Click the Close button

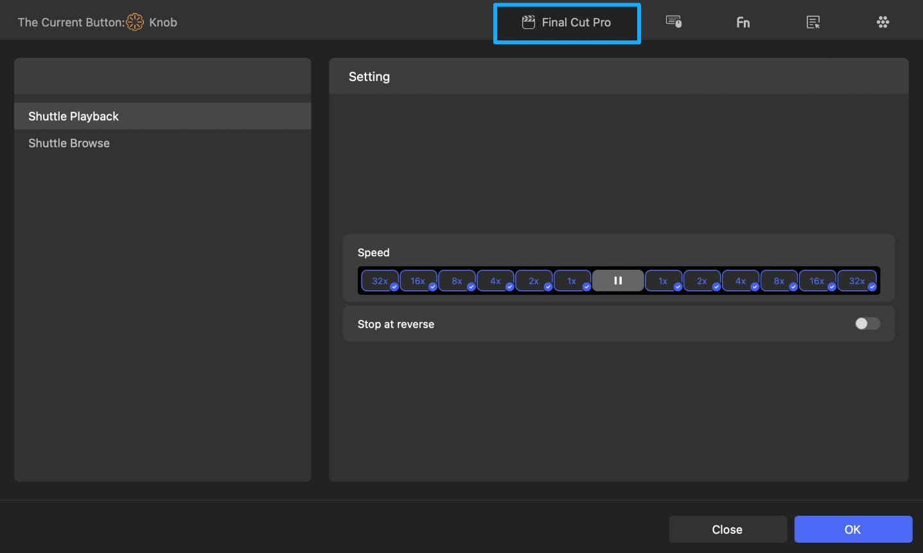728,529
